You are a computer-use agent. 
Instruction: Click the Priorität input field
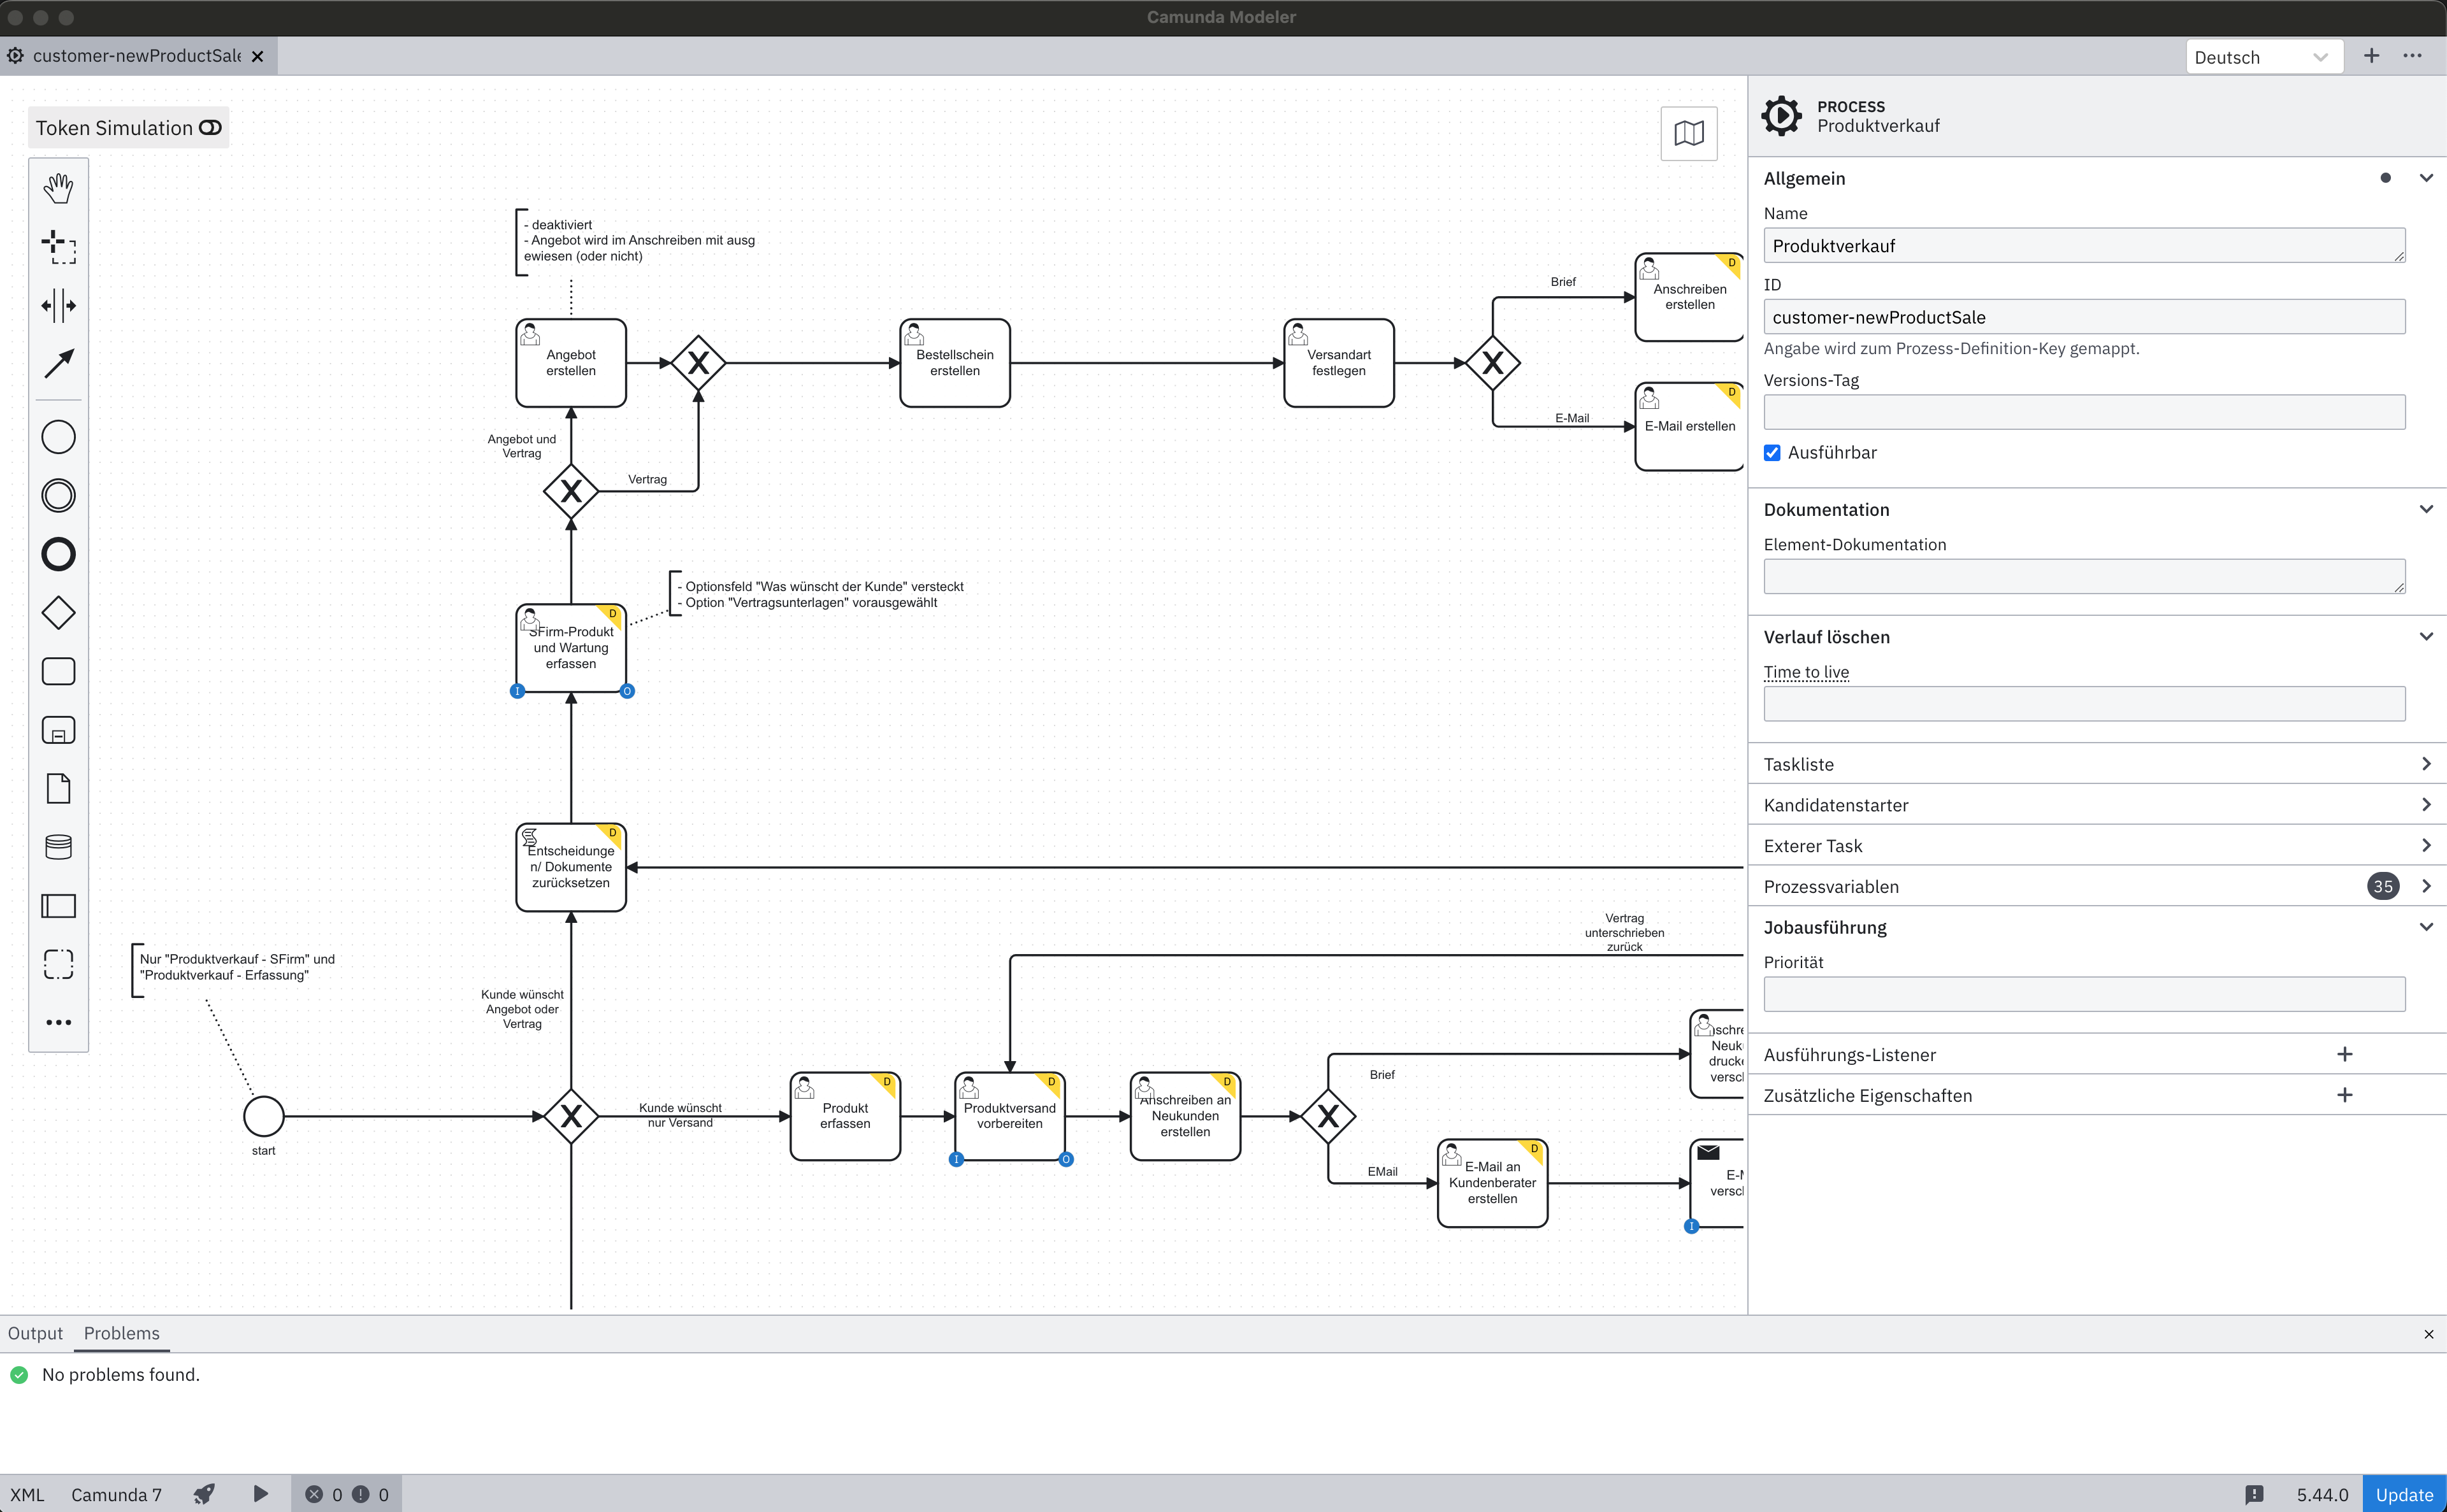[x=2084, y=994]
